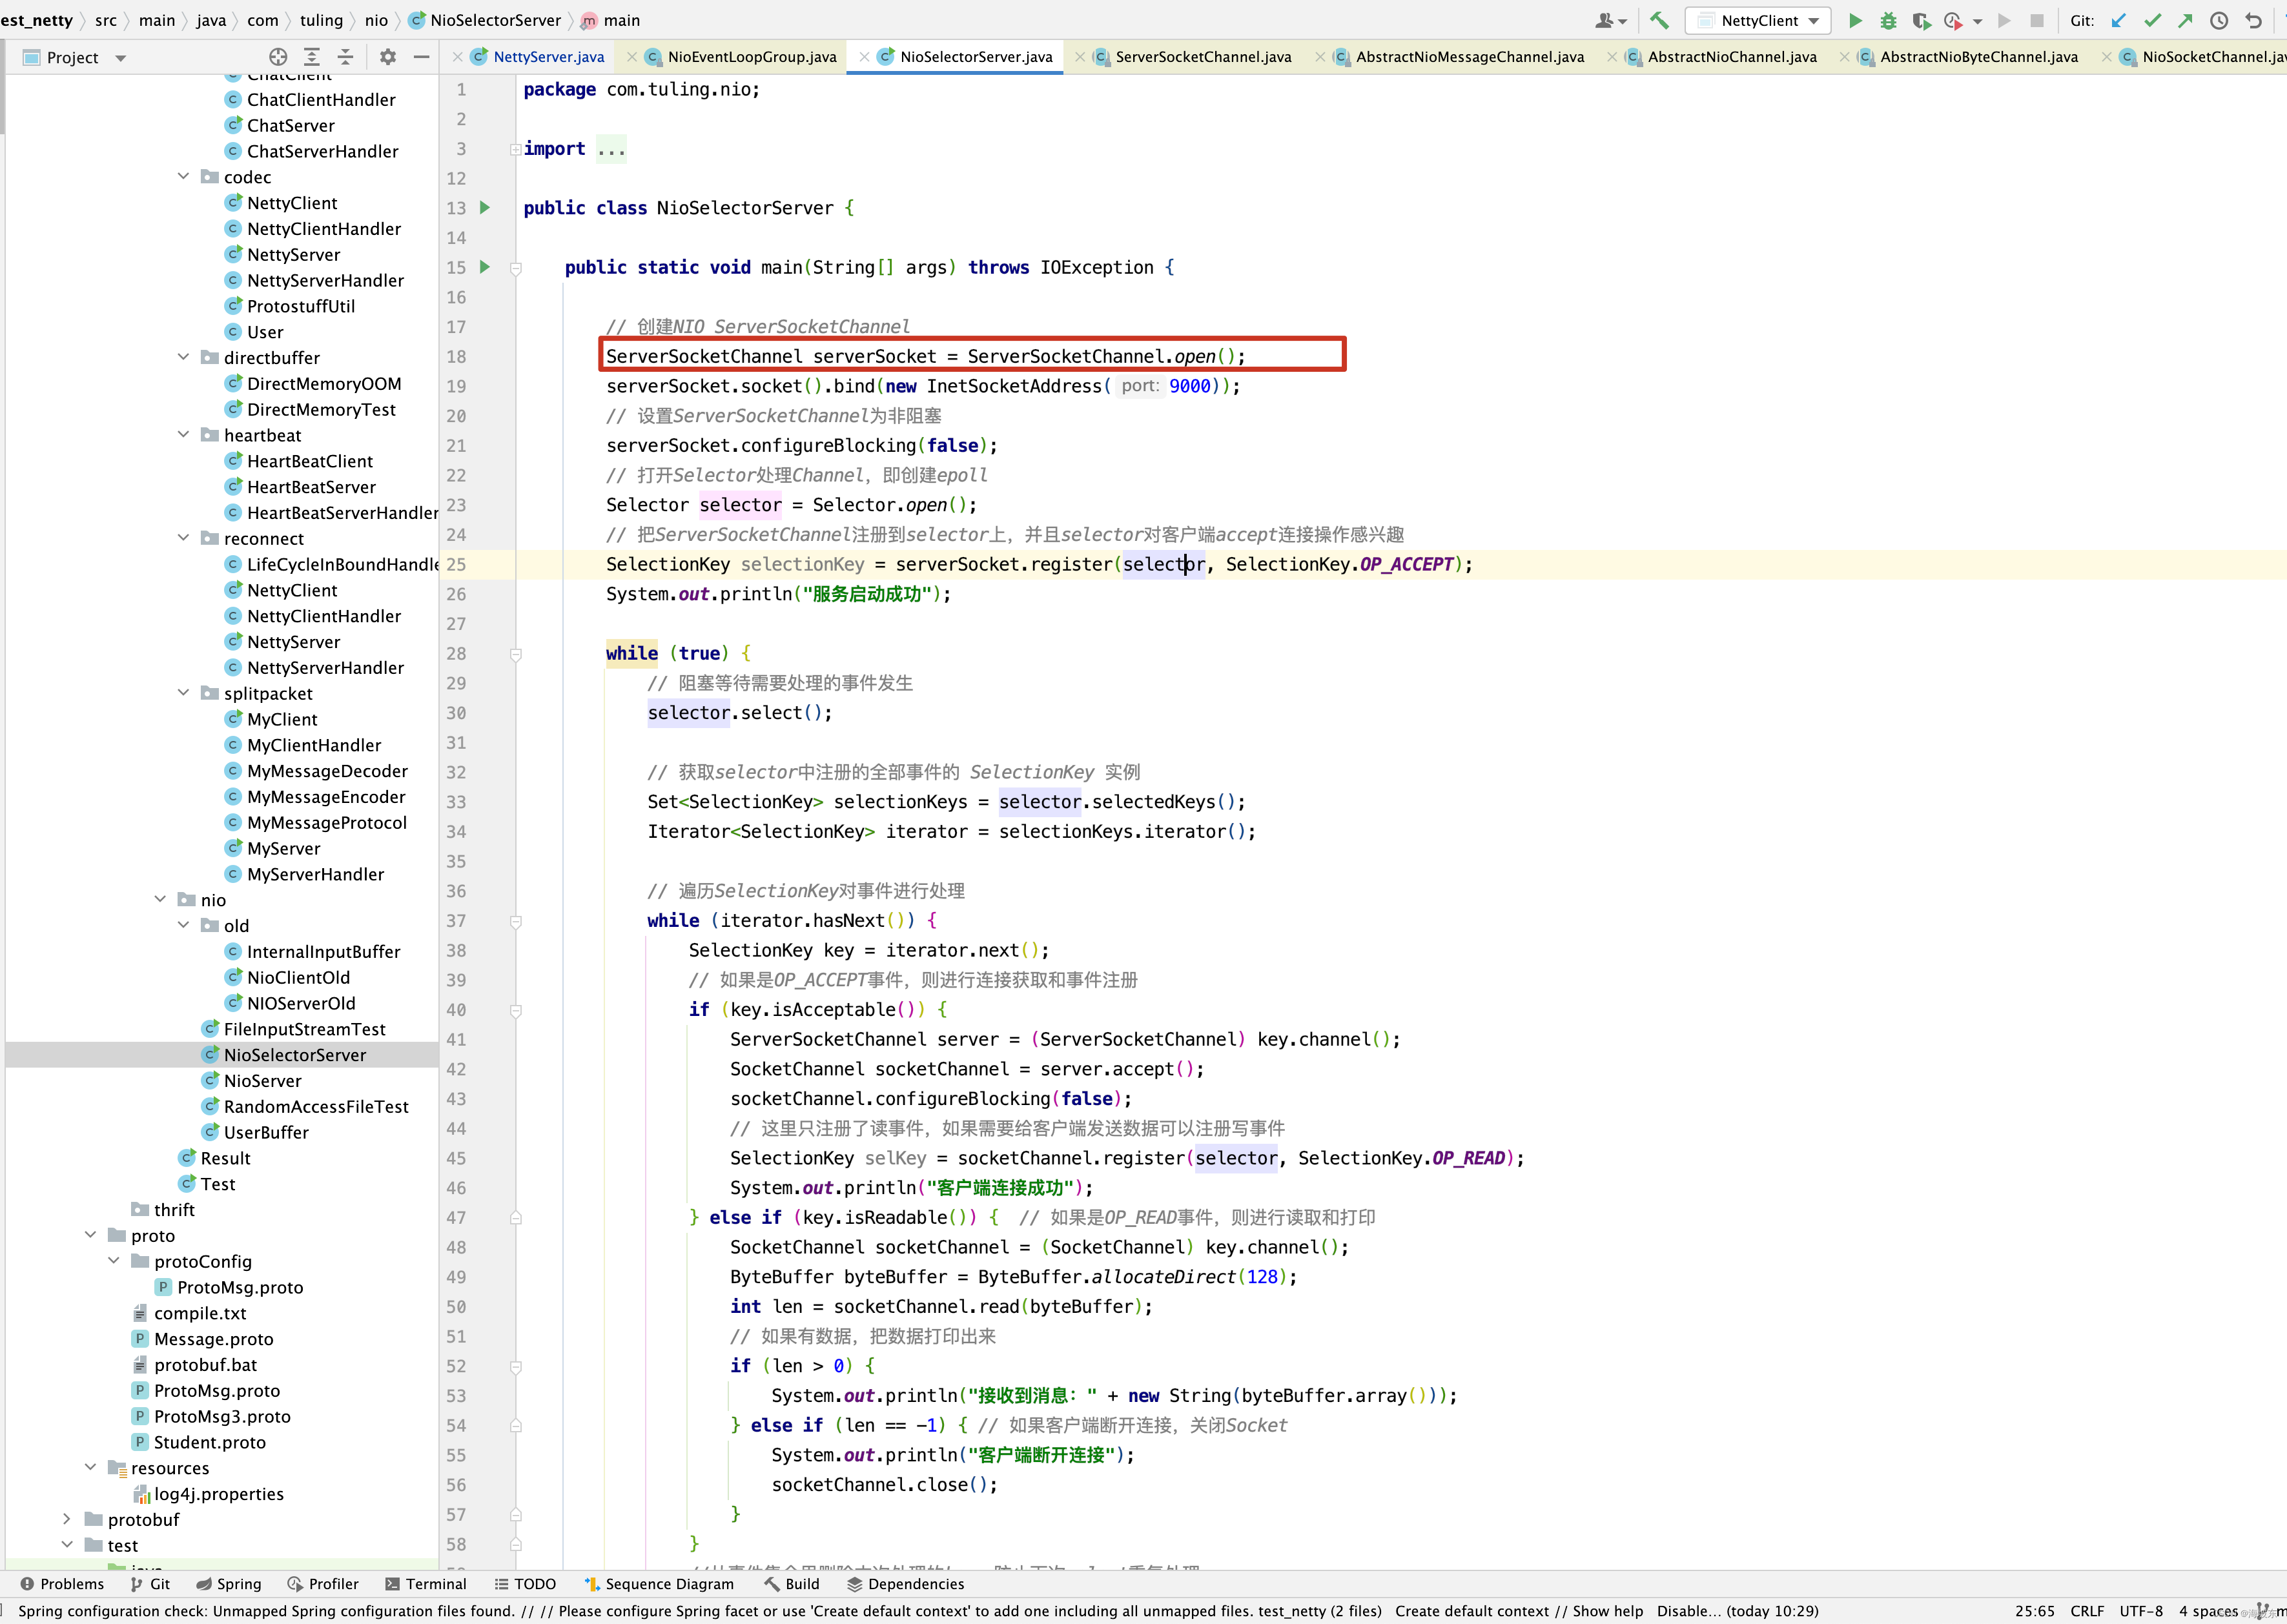2287x1624 pixels.
Task: Select MyMessageDecoder in project tree
Action: pos(327,771)
